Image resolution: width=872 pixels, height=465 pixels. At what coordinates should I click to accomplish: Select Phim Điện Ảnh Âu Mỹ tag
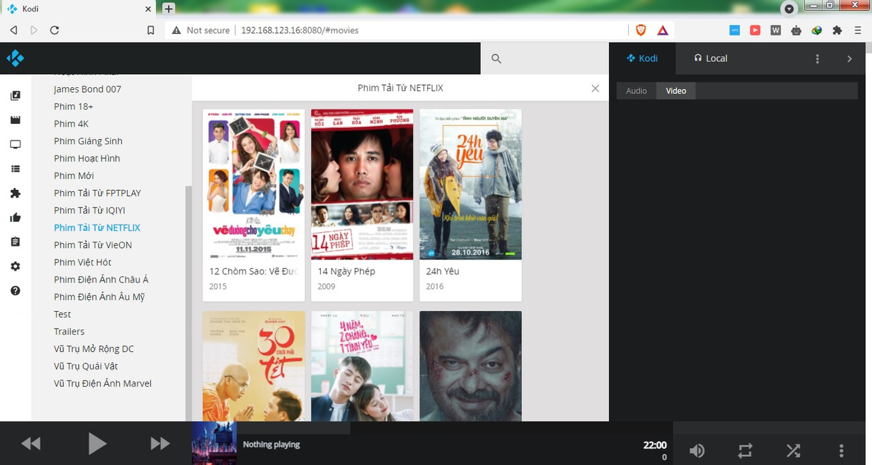(99, 297)
